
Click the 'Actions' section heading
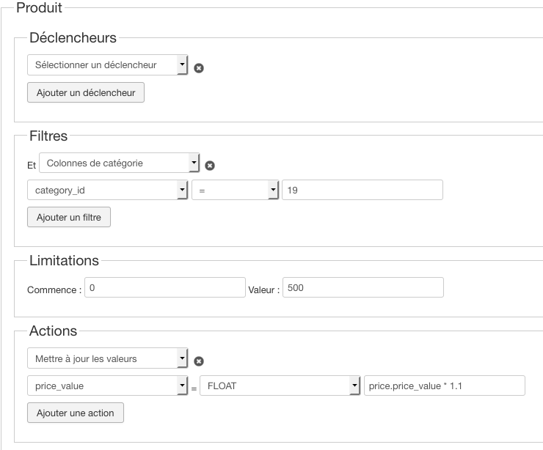pyautogui.click(x=54, y=331)
